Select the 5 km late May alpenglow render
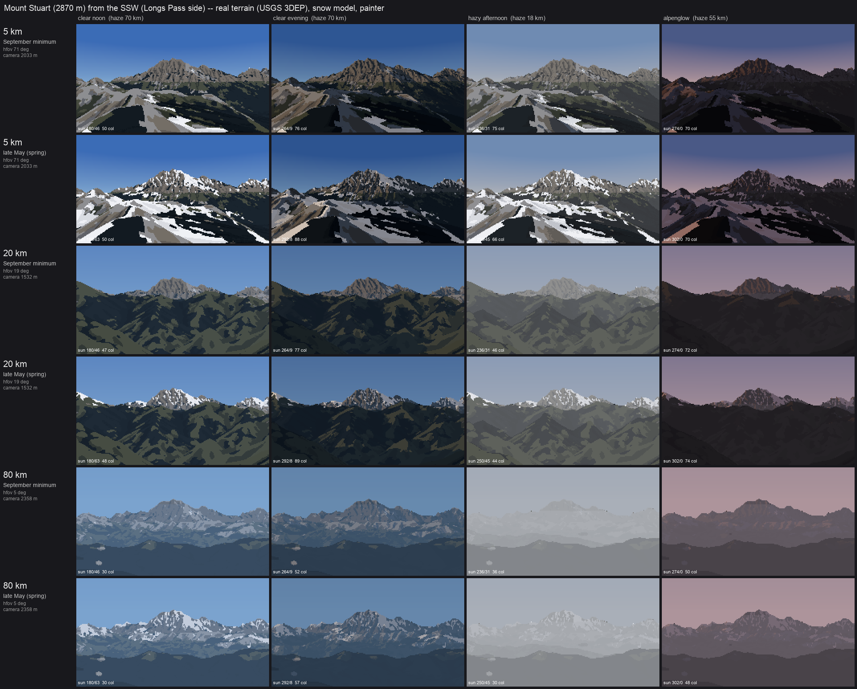The image size is (857, 689). point(758,189)
